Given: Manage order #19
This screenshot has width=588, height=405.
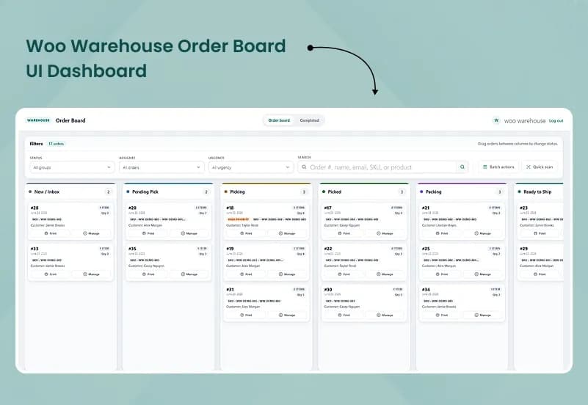Looking at the screenshot, I should pyautogui.click(x=287, y=274).
